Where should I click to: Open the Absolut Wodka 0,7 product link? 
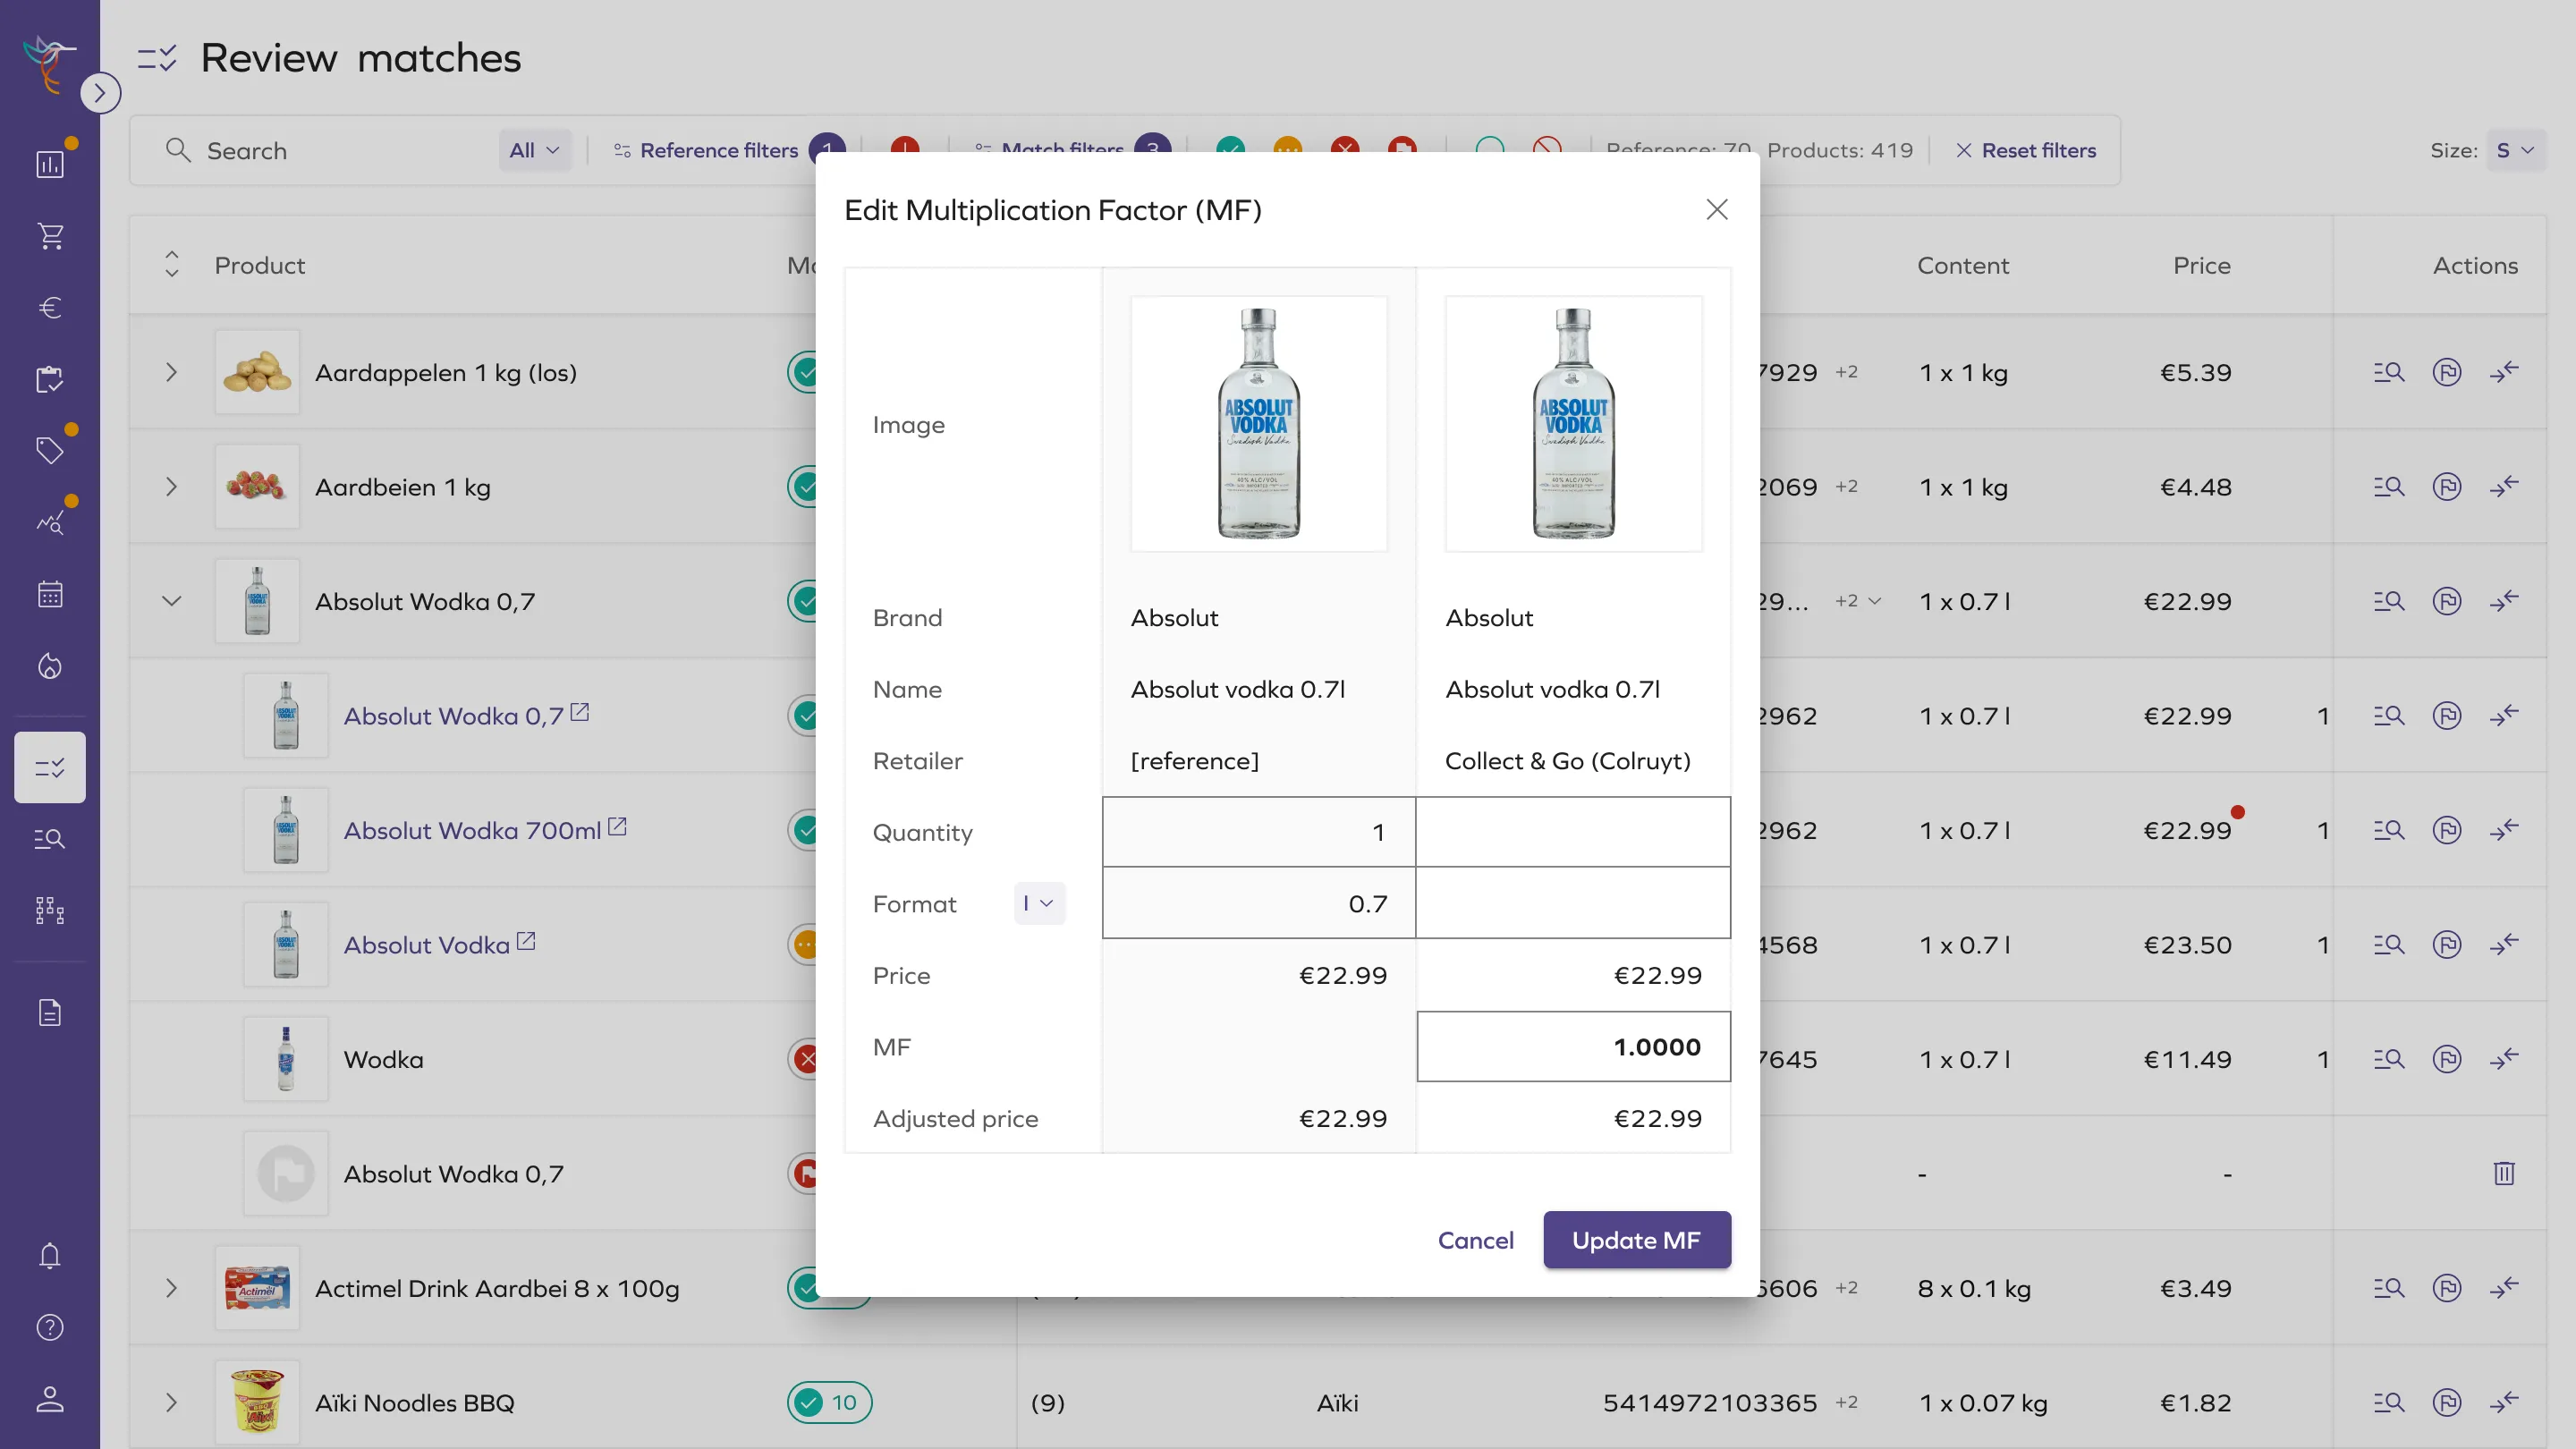coord(466,715)
